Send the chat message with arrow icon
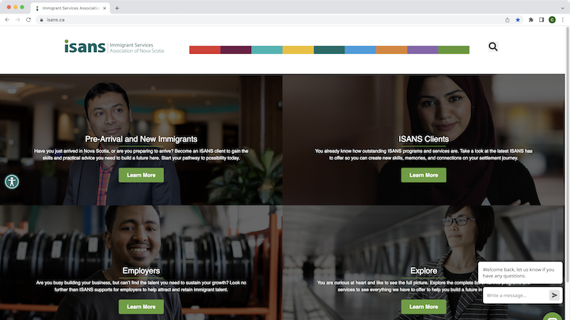The height and width of the screenshot is (320, 570). click(x=554, y=296)
